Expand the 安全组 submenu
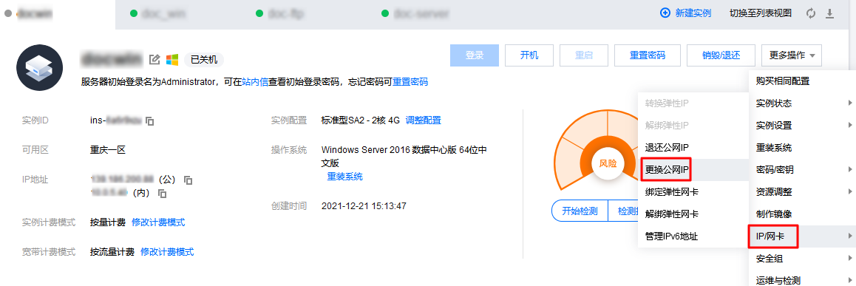 coord(801,258)
